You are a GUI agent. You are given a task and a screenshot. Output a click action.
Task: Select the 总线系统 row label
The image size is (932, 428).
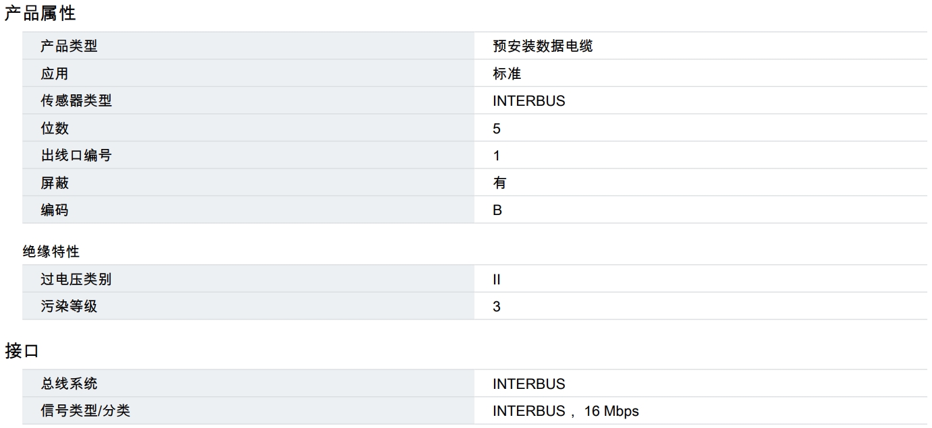coord(69,384)
